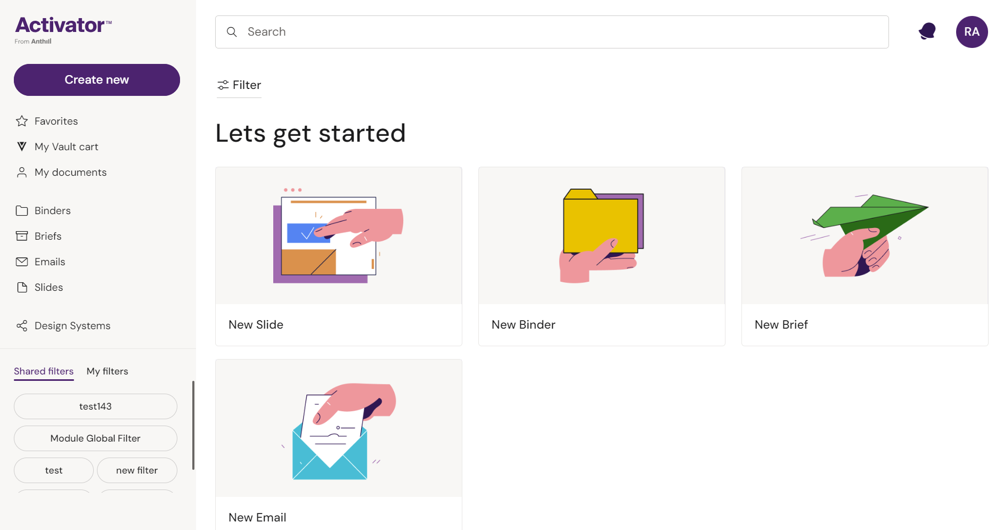Open the RA user profile avatar
Viewport: 995px width, 530px height.
point(972,32)
